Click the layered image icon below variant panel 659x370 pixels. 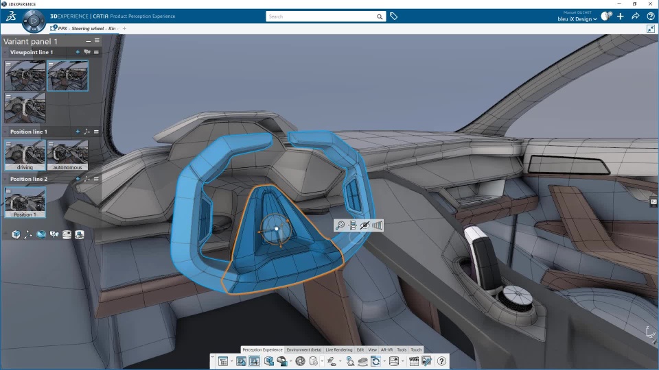pyautogui.click(x=67, y=234)
